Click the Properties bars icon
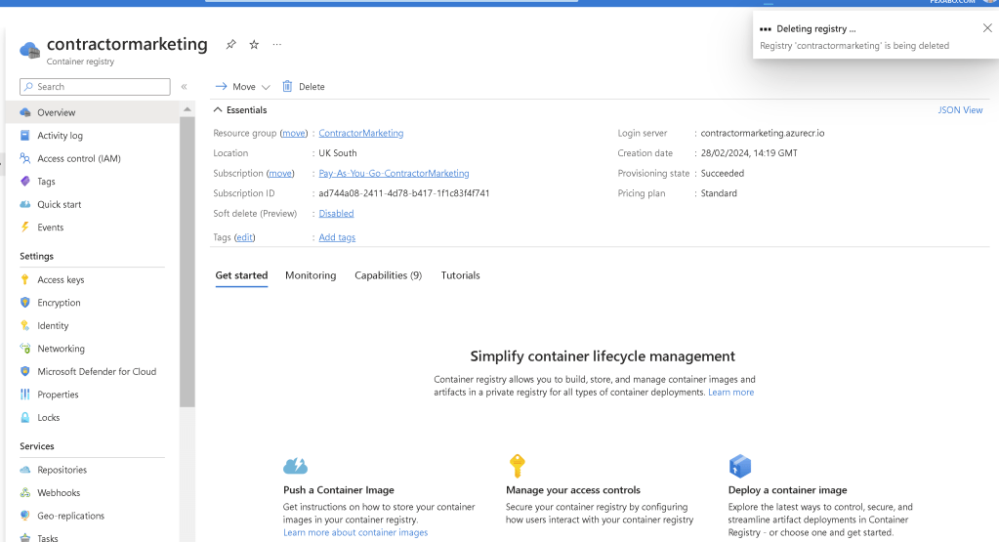Screen dimensions: 999x542 pyautogui.click(x=24, y=395)
